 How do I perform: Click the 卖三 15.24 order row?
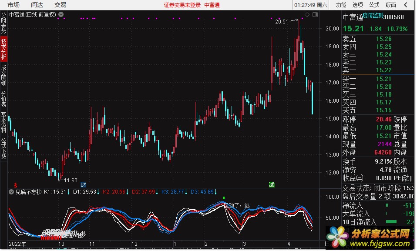(378, 54)
